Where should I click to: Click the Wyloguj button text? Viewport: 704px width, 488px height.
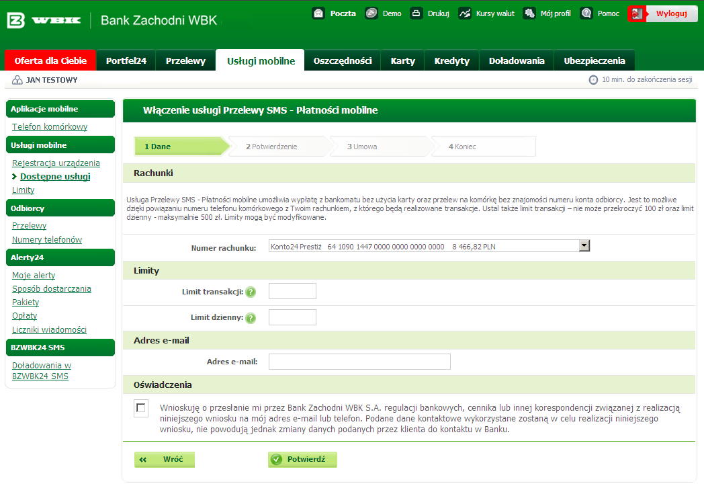pyautogui.click(x=671, y=13)
